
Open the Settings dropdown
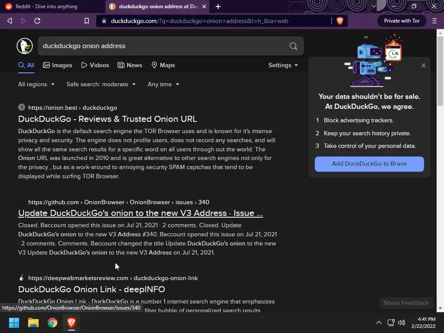pyautogui.click(x=283, y=65)
